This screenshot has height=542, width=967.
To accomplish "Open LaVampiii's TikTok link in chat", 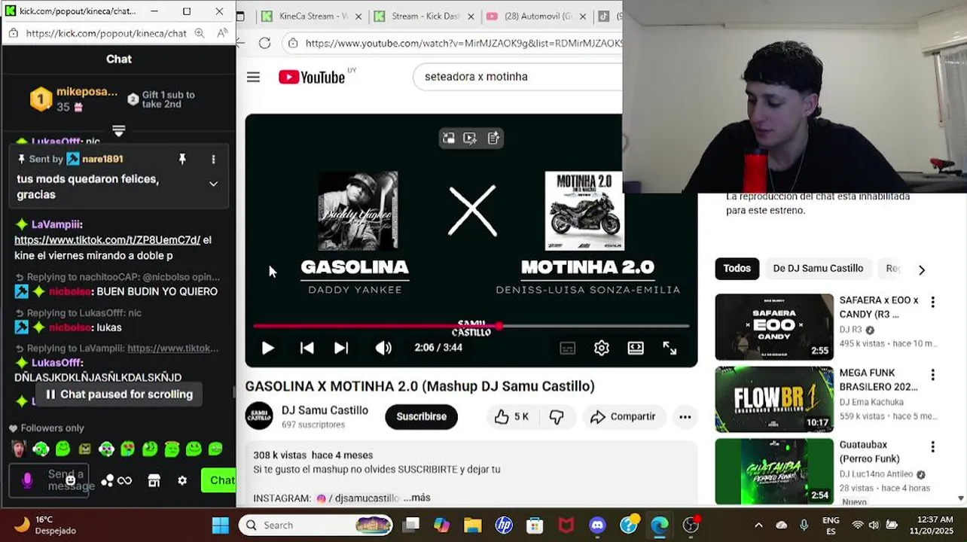I will coord(107,239).
